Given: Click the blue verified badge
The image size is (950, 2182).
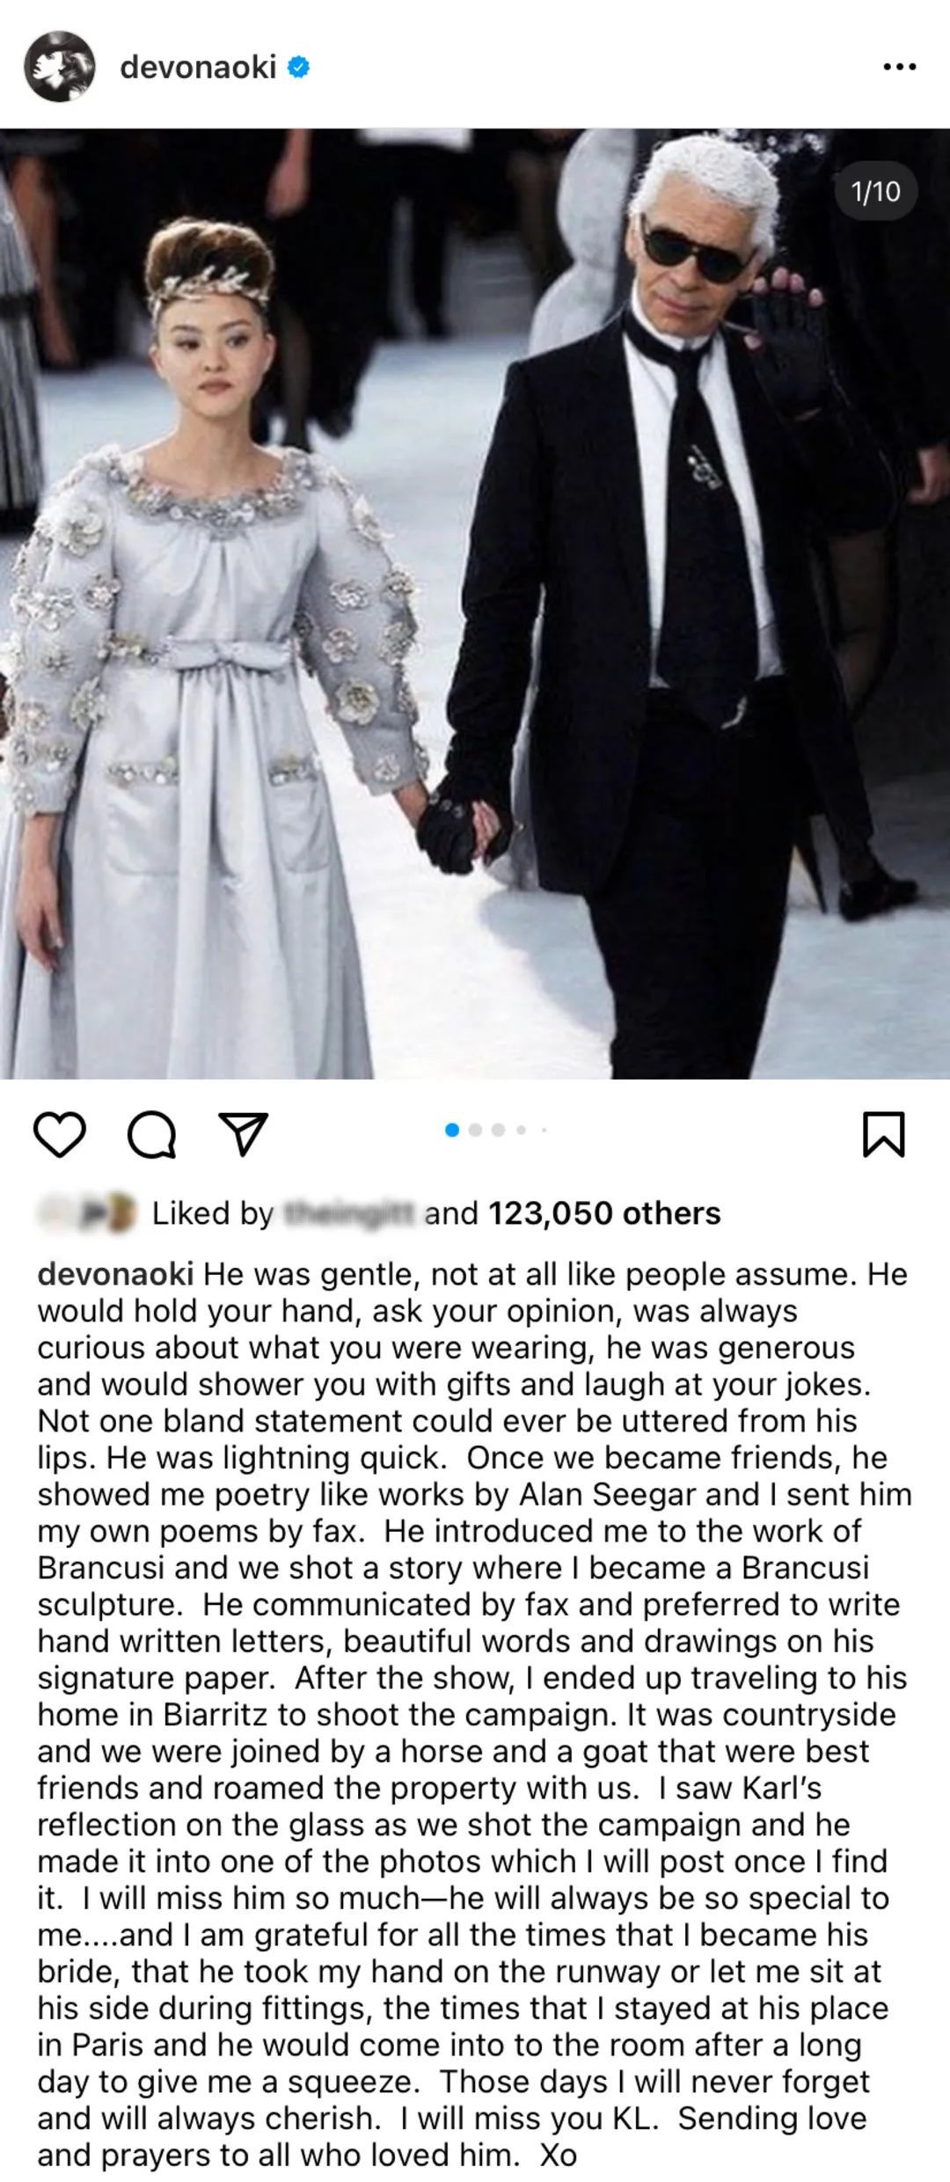Looking at the screenshot, I should [x=299, y=67].
